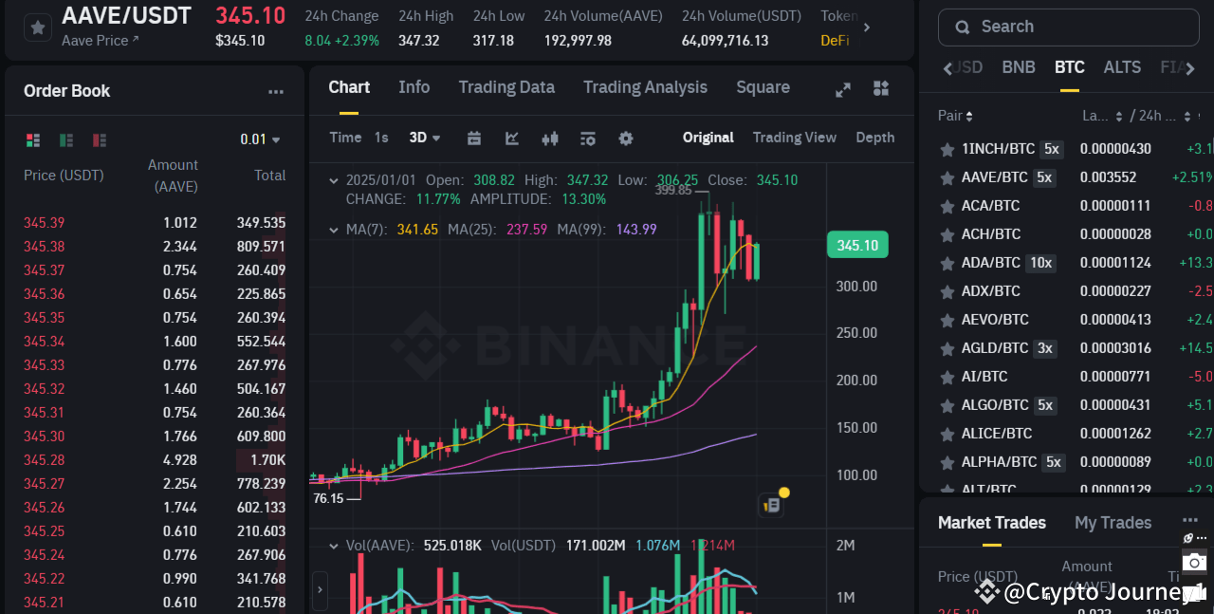Show only buy orders in Order Book
Image resolution: width=1214 pixels, height=614 pixels.
click(65, 140)
